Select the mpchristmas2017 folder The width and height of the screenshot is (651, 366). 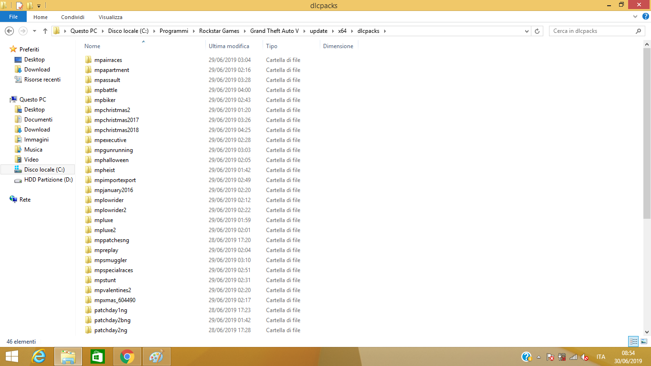(x=116, y=120)
